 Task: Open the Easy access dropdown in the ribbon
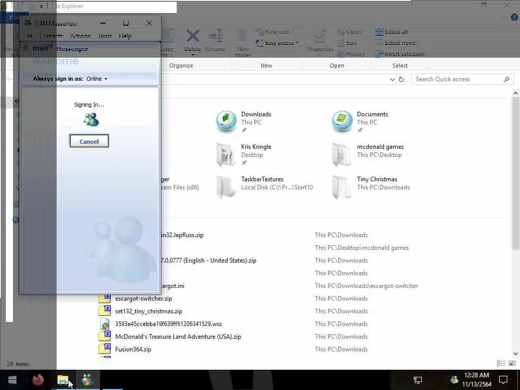pyautogui.click(x=277, y=43)
